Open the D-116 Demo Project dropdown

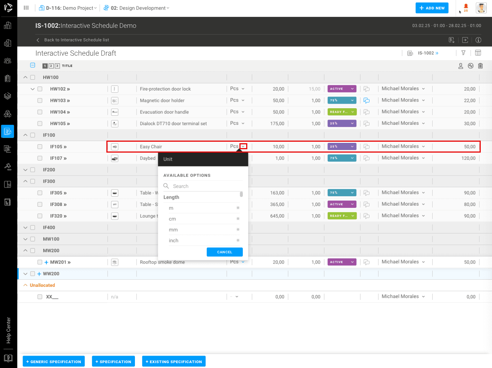coord(68,8)
